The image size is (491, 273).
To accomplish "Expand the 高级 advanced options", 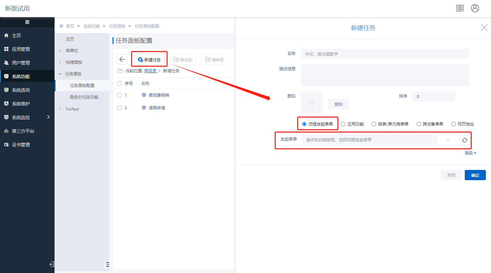I will pyautogui.click(x=470, y=153).
